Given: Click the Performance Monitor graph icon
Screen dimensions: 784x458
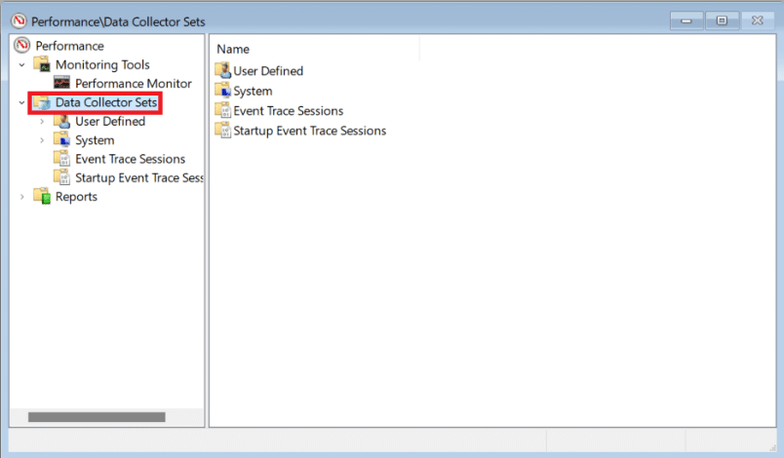Looking at the screenshot, I should click(61, 84).
